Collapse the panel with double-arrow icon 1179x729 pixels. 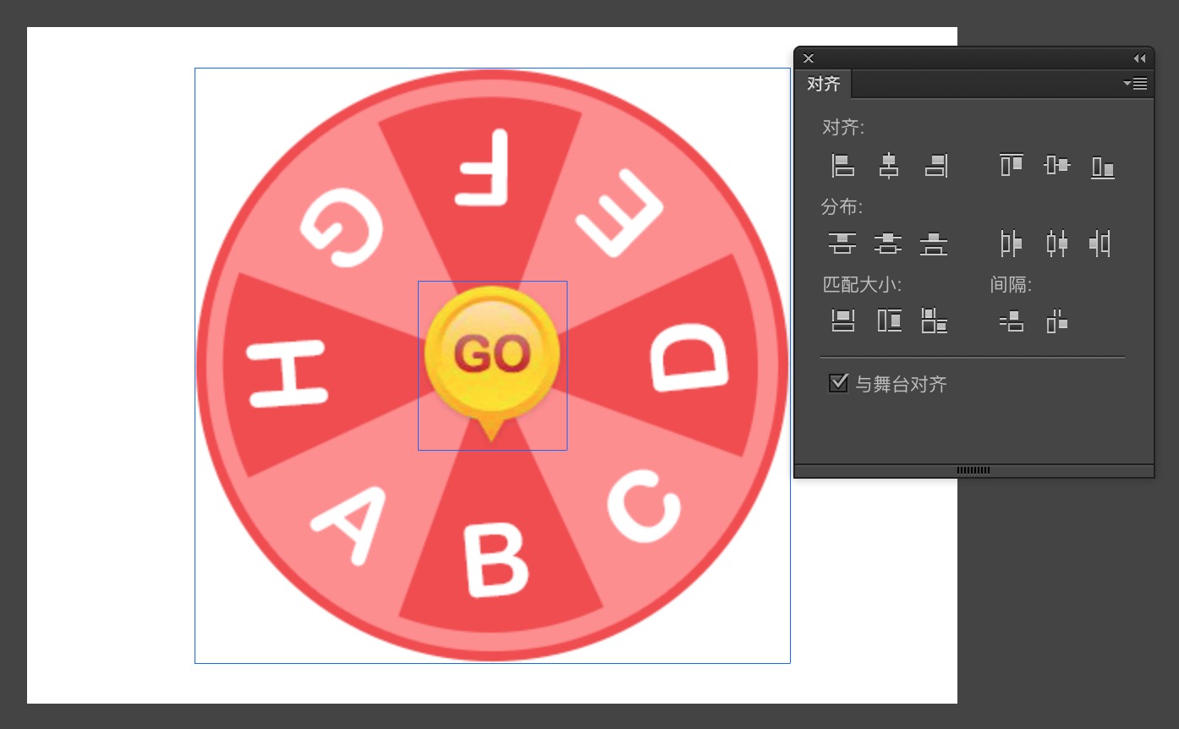[1139, 58]
